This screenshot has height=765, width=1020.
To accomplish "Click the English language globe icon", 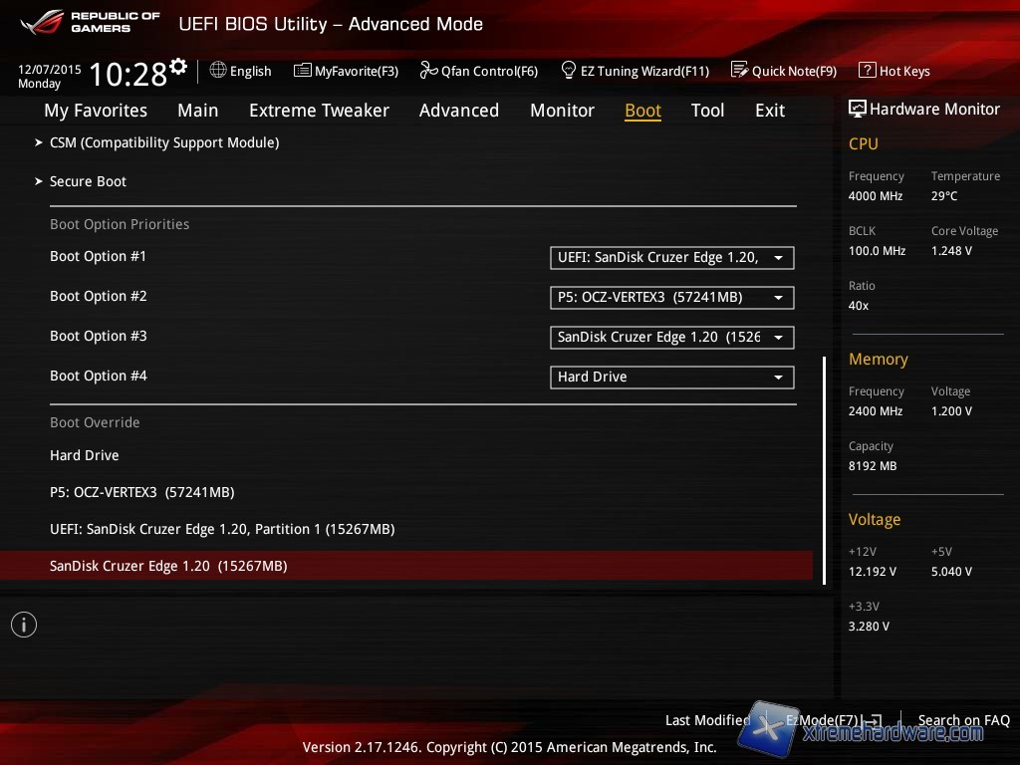I will pos(218,71).
